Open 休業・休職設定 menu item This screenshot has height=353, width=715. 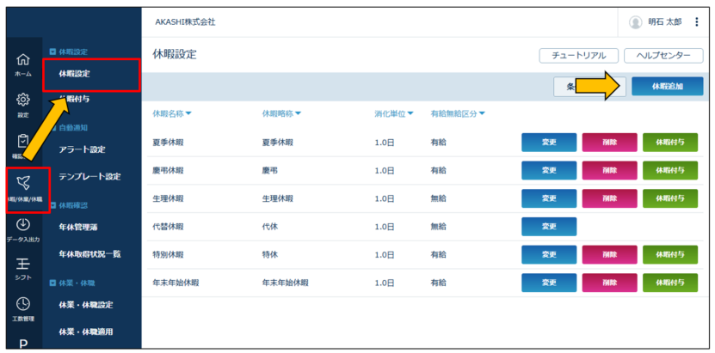coord(86,305)
